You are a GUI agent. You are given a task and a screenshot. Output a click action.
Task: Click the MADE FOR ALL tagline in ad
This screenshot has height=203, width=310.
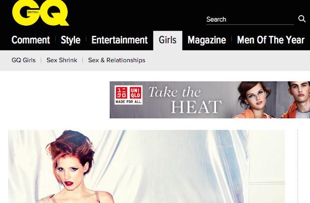pyautogui.click(x=128, y=102)
